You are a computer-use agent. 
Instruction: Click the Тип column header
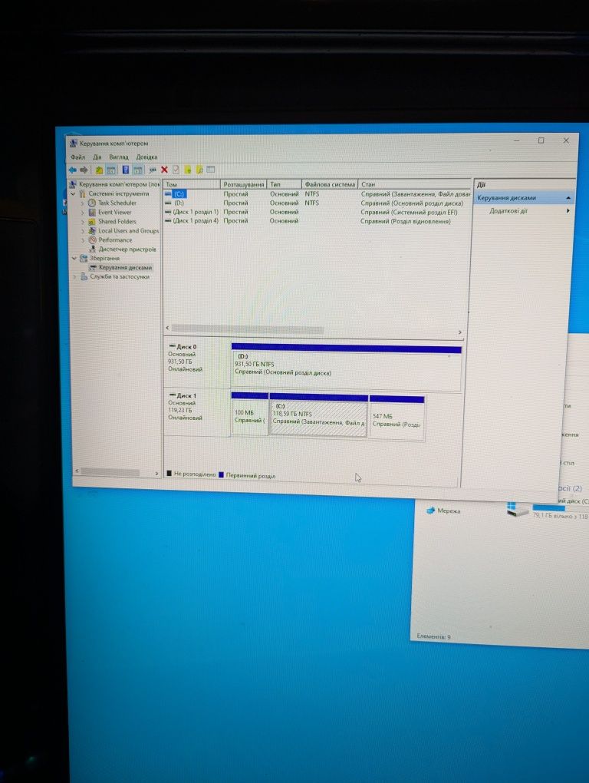coord(285,184)
